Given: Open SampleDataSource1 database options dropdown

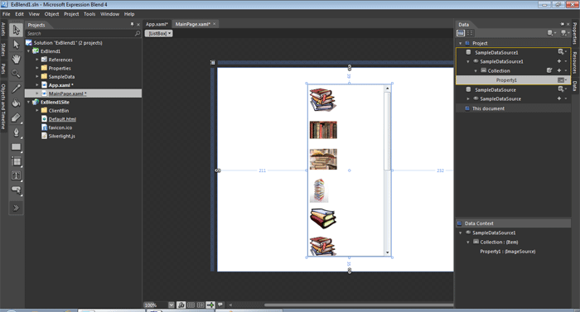Looking at the screenshot, I should 563,52.
